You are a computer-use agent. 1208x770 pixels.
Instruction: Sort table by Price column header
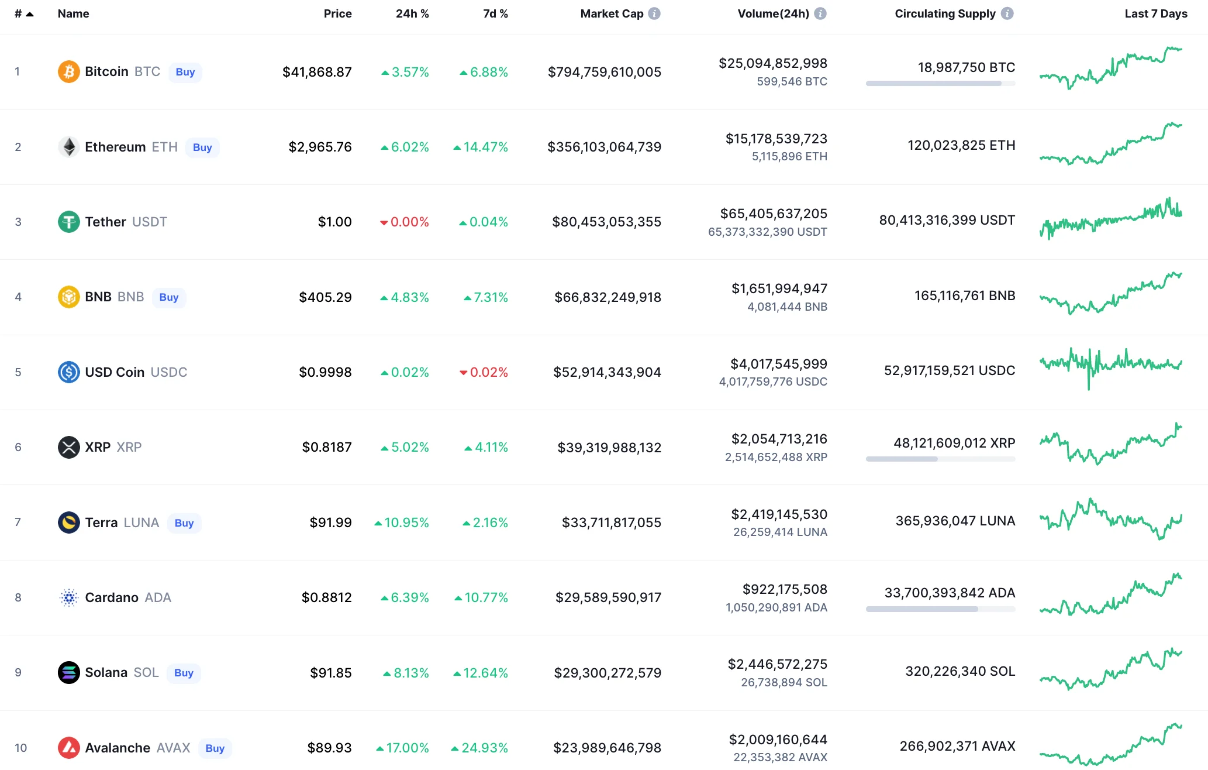tap(337, 13)
